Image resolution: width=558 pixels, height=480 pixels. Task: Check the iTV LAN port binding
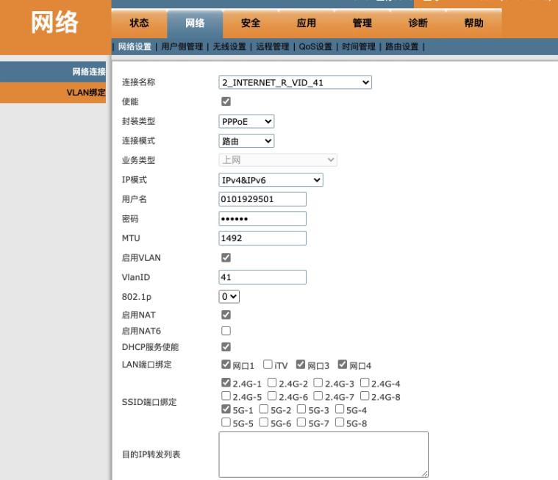(268, 365)
